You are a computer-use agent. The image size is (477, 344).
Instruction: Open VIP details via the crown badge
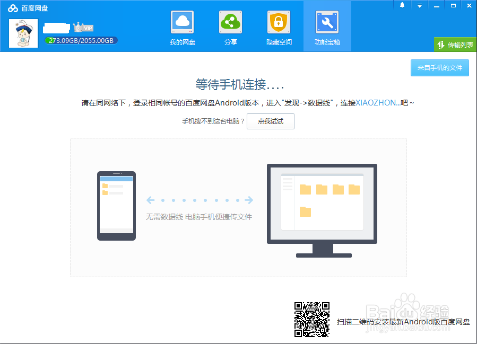coord(82,28)
